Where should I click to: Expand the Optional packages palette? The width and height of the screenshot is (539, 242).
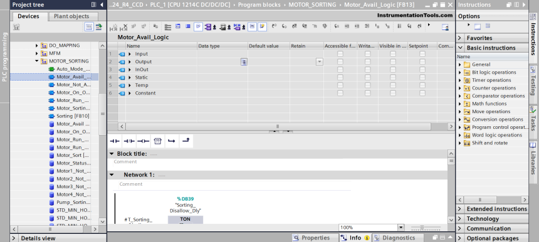pyautogui.click(x=493, y=238)
